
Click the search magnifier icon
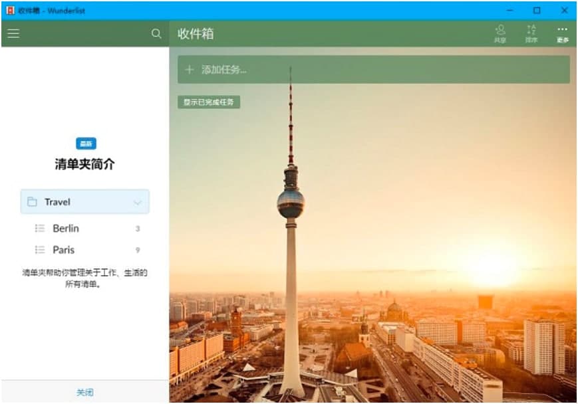coord(157,33)
